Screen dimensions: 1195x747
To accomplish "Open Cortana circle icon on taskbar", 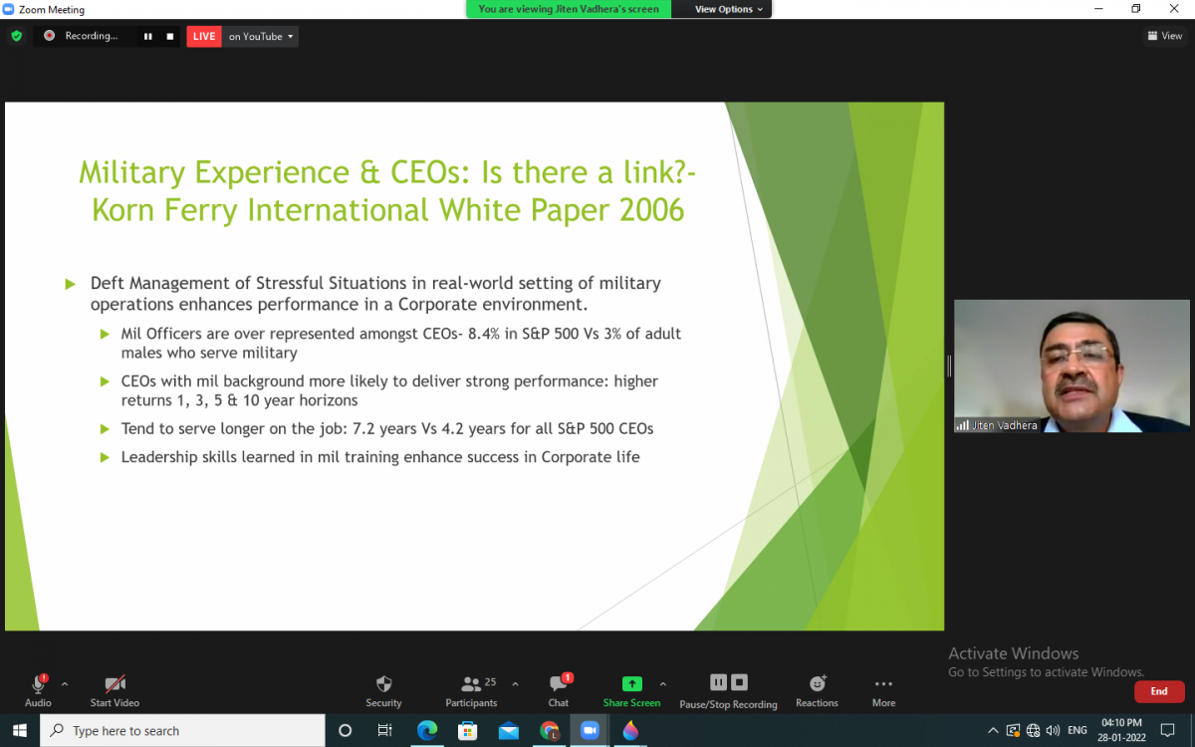I will click(345, 730).
